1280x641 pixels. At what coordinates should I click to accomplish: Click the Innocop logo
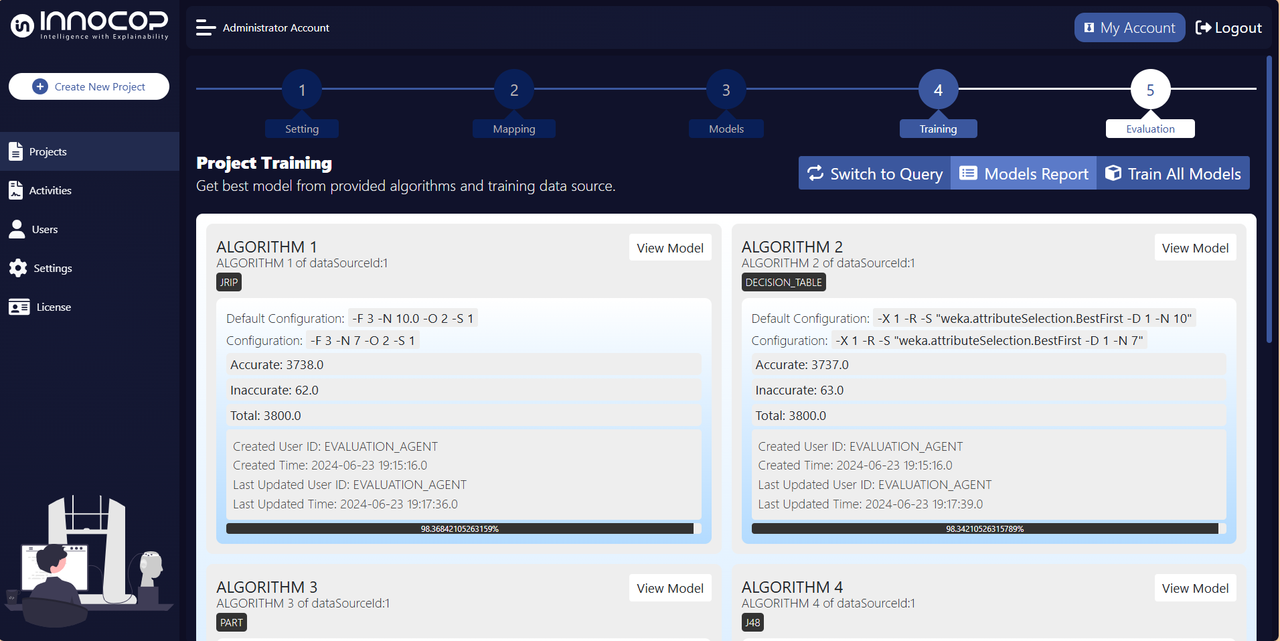(x=89, y=25)
